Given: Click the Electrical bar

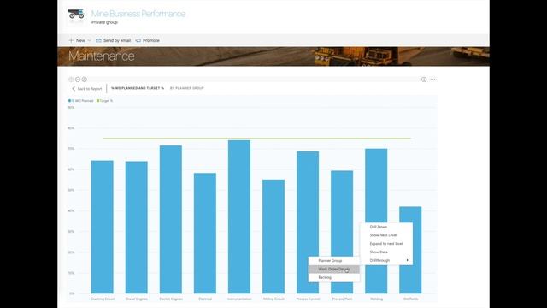Looking at the screenshot, I should (205, 234).
